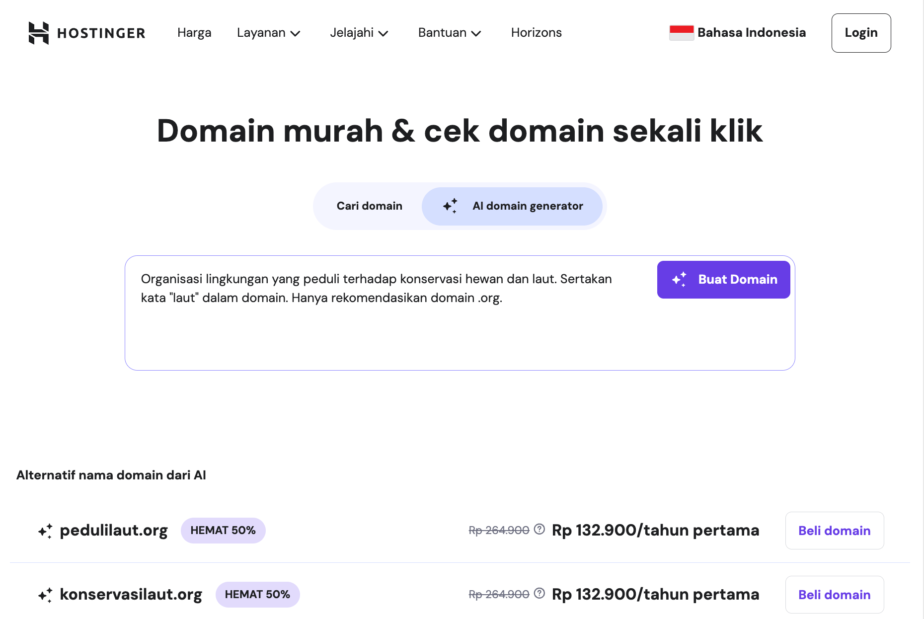The image size is (924, 619).
Task: Click the sparkle icon on AI domain generator tab
Action: coord(451,206)
